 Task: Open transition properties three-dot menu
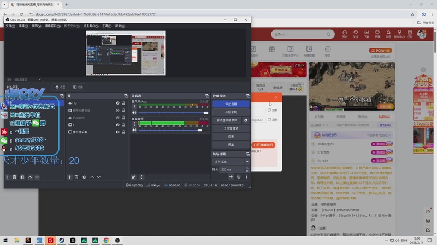[x=246, y=176]
